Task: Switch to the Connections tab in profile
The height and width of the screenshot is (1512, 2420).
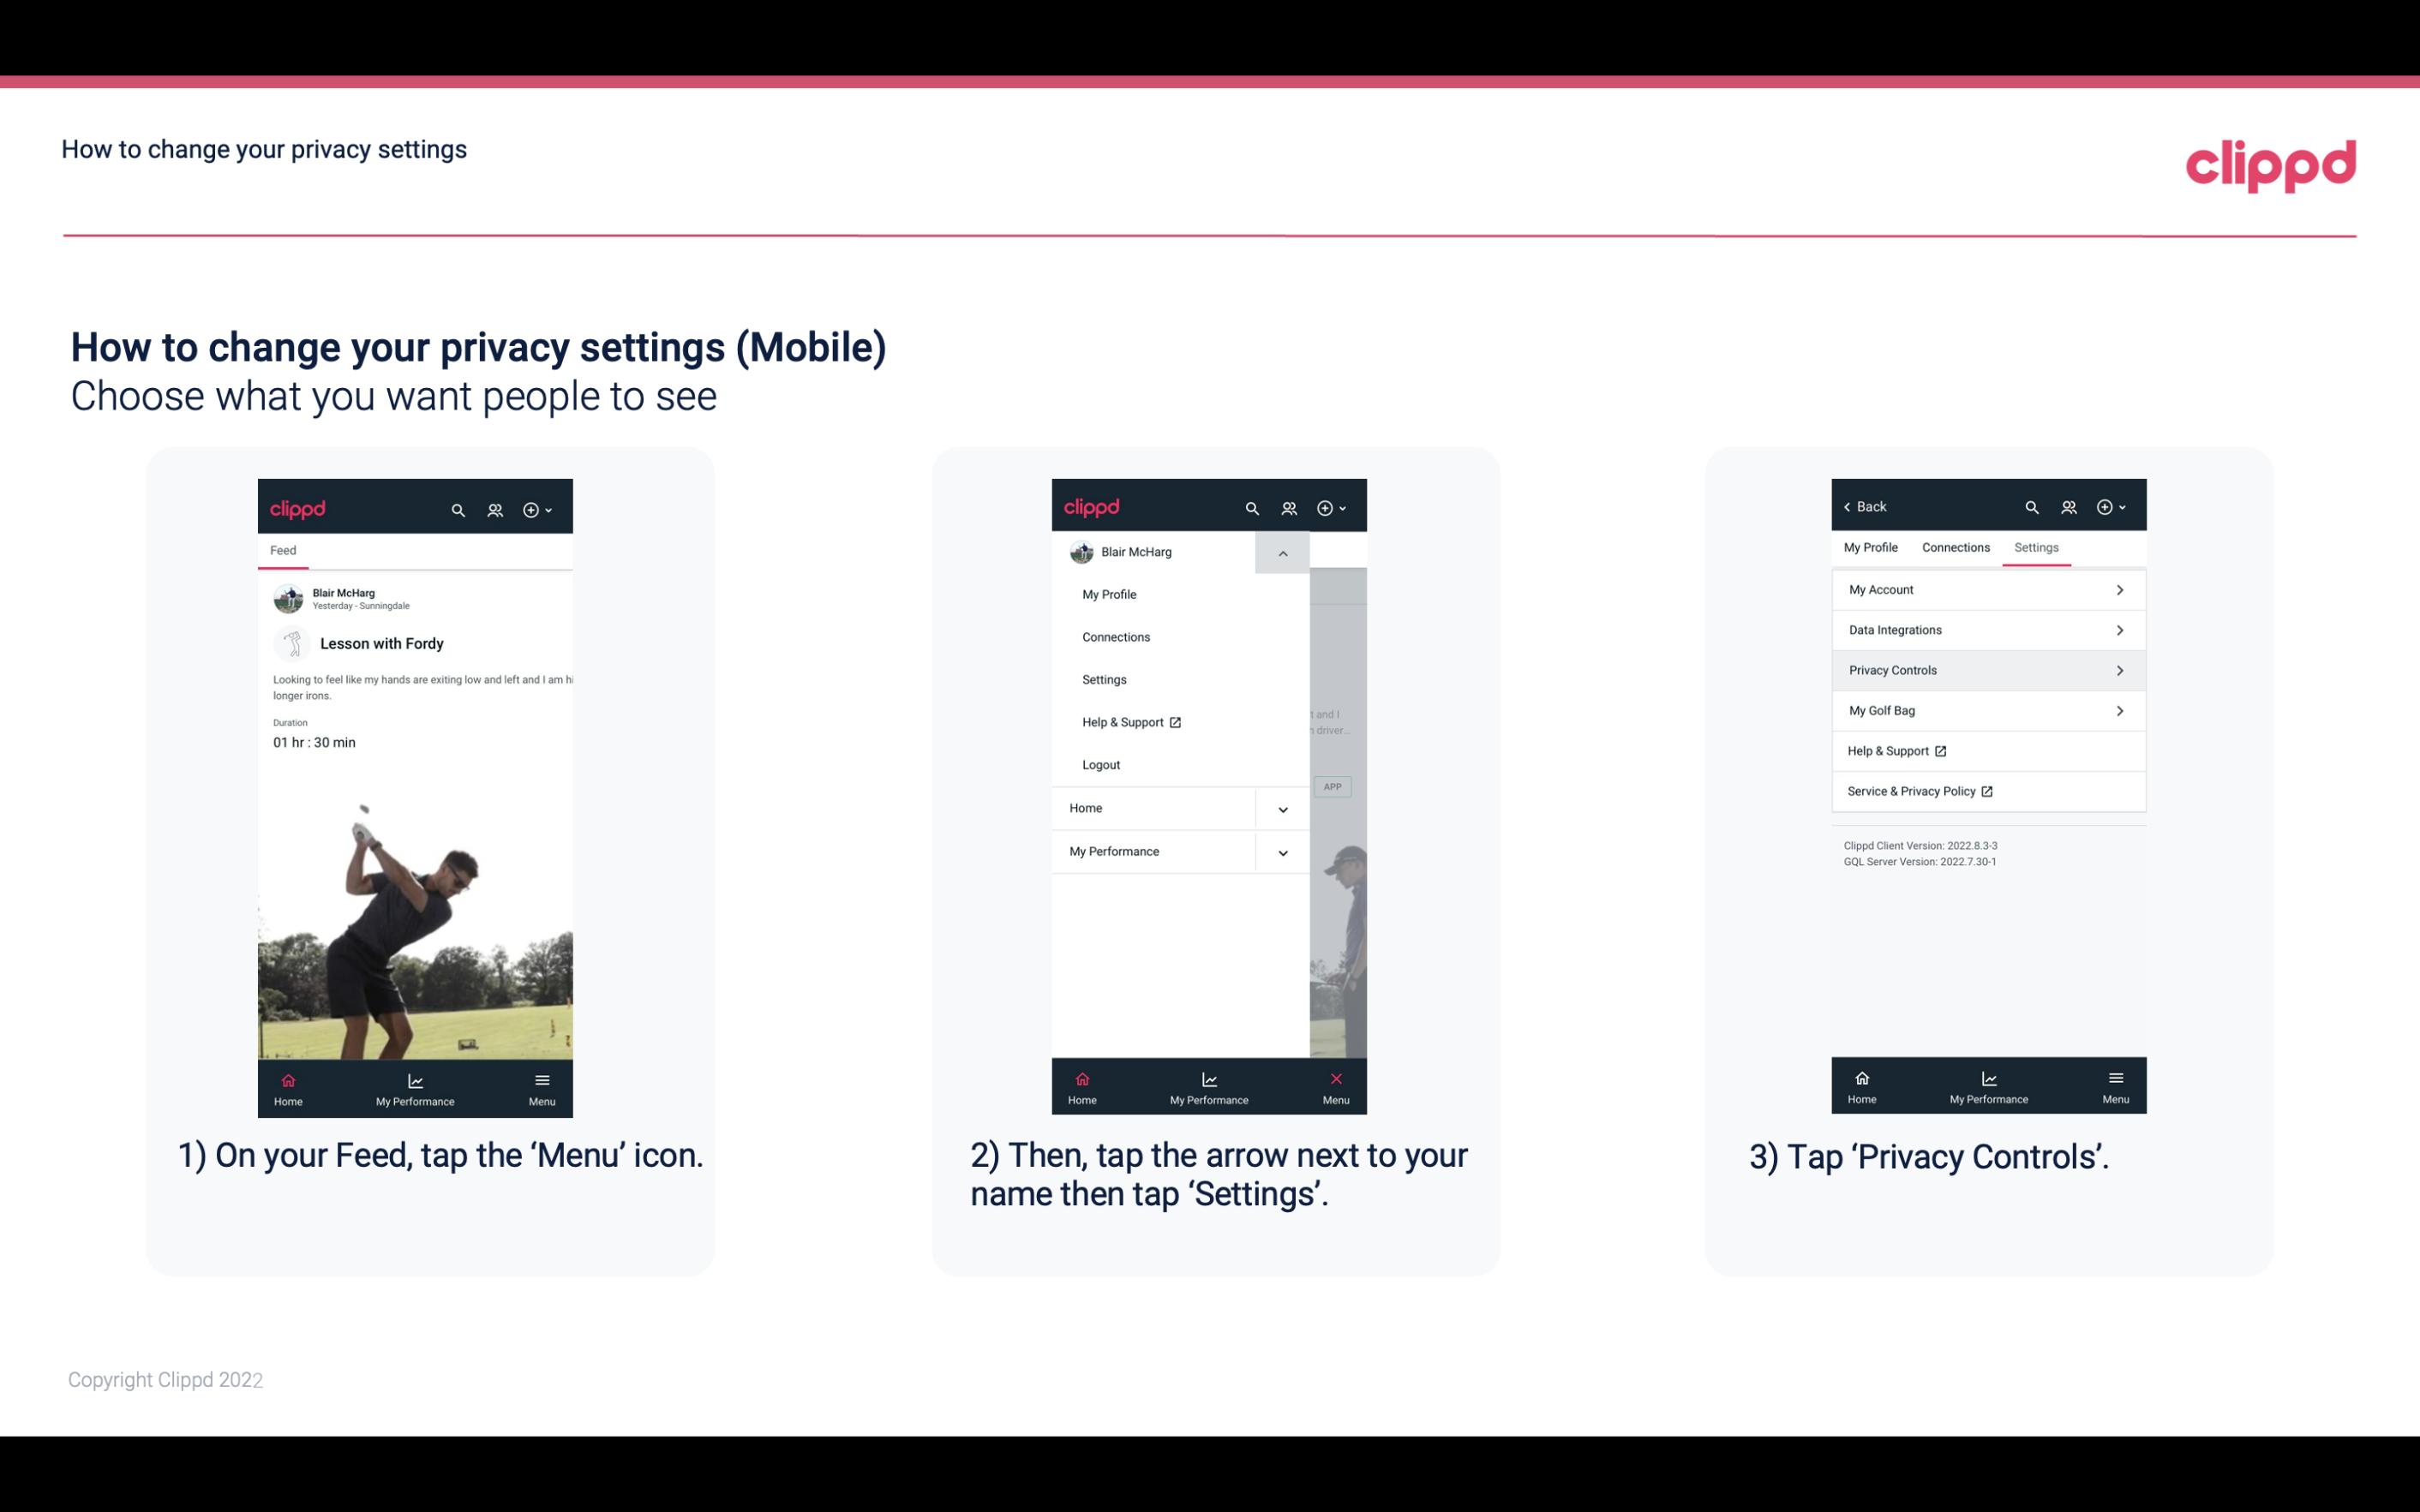Action: pos(1955,547)
